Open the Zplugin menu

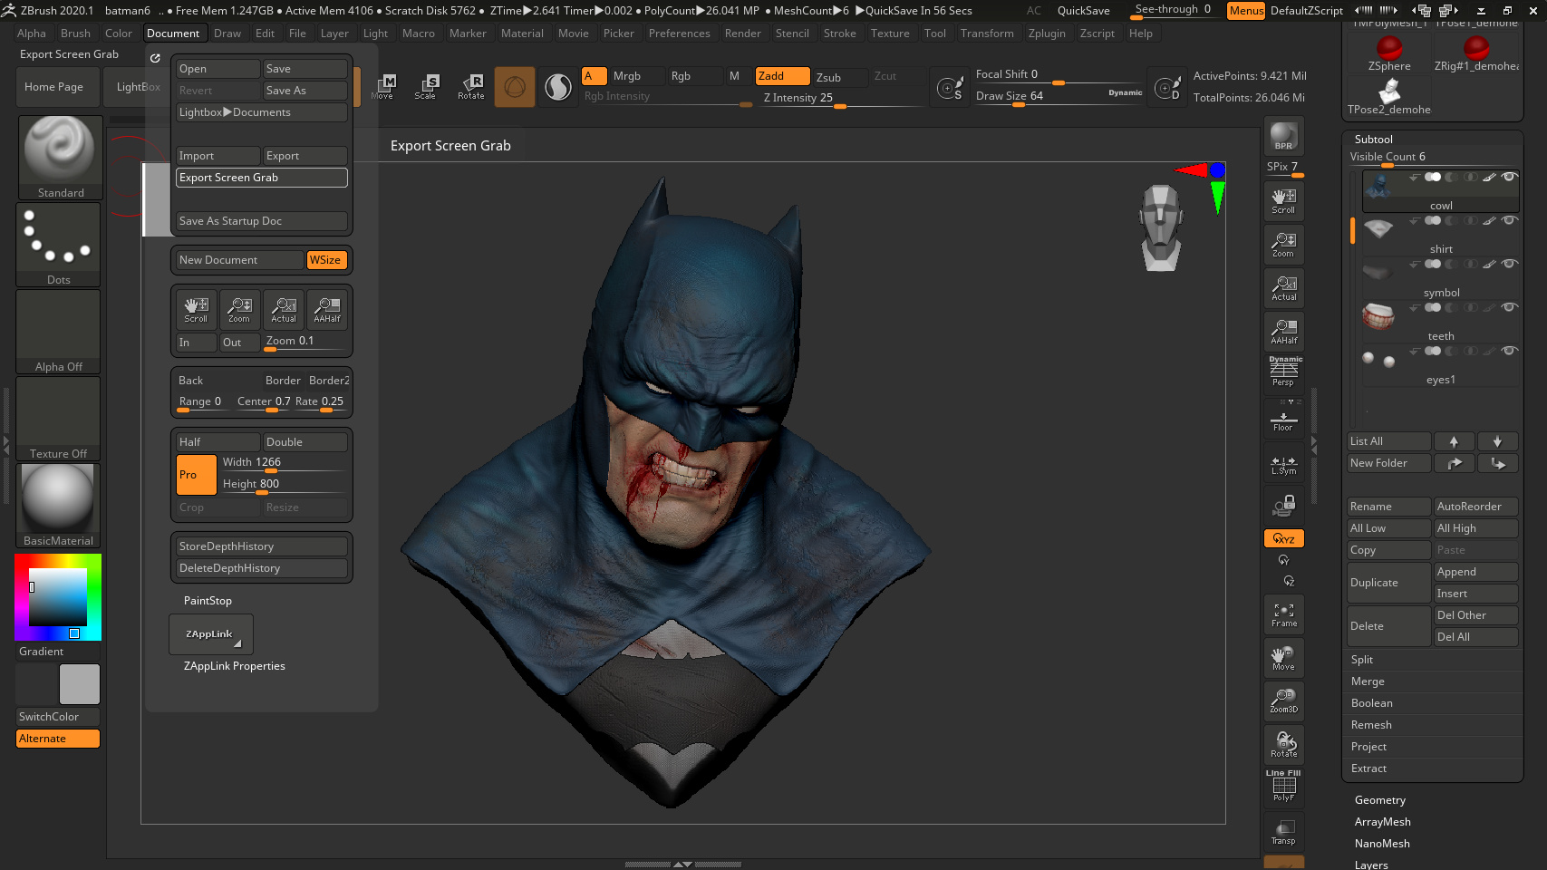click(x=1047, y=34)
